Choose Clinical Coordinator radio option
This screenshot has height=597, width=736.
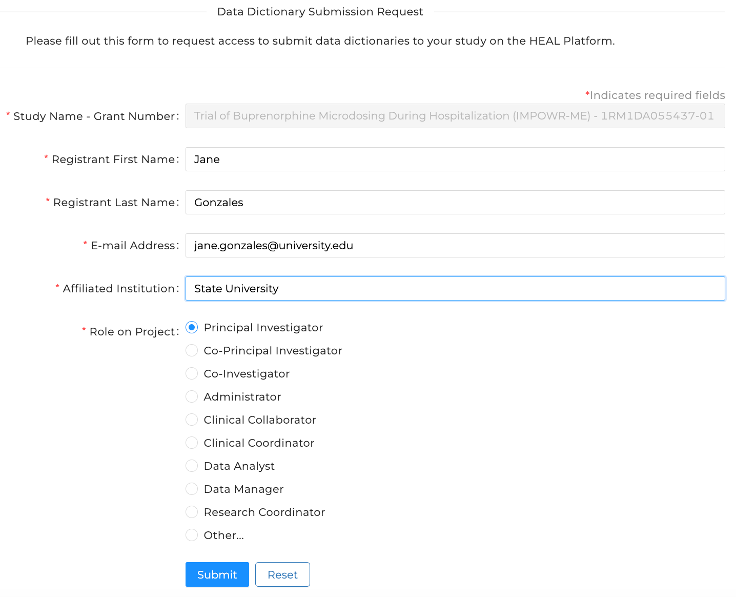tap(192, 443)
